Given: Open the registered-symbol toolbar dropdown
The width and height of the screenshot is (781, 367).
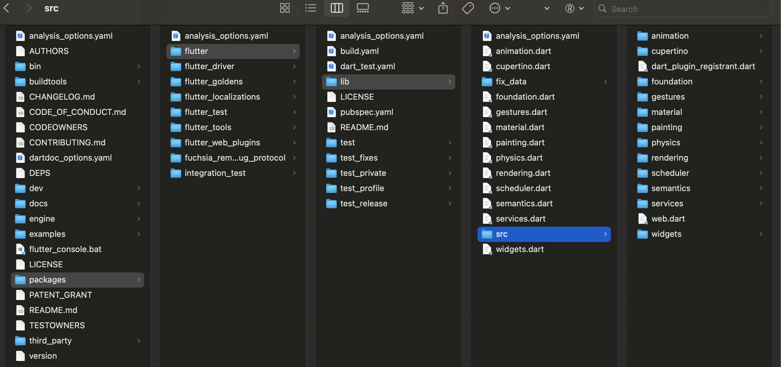Looking at the screenshot, I should tap(575, 8).
